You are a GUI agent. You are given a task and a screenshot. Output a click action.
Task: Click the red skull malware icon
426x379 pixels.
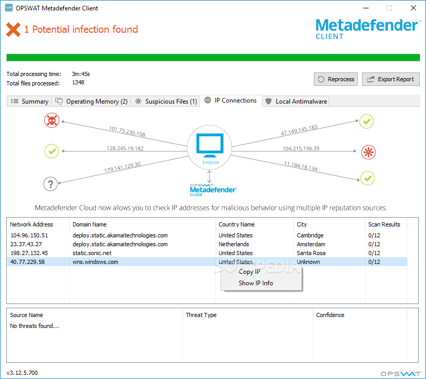pyautogui.click(x=52, y=120)
